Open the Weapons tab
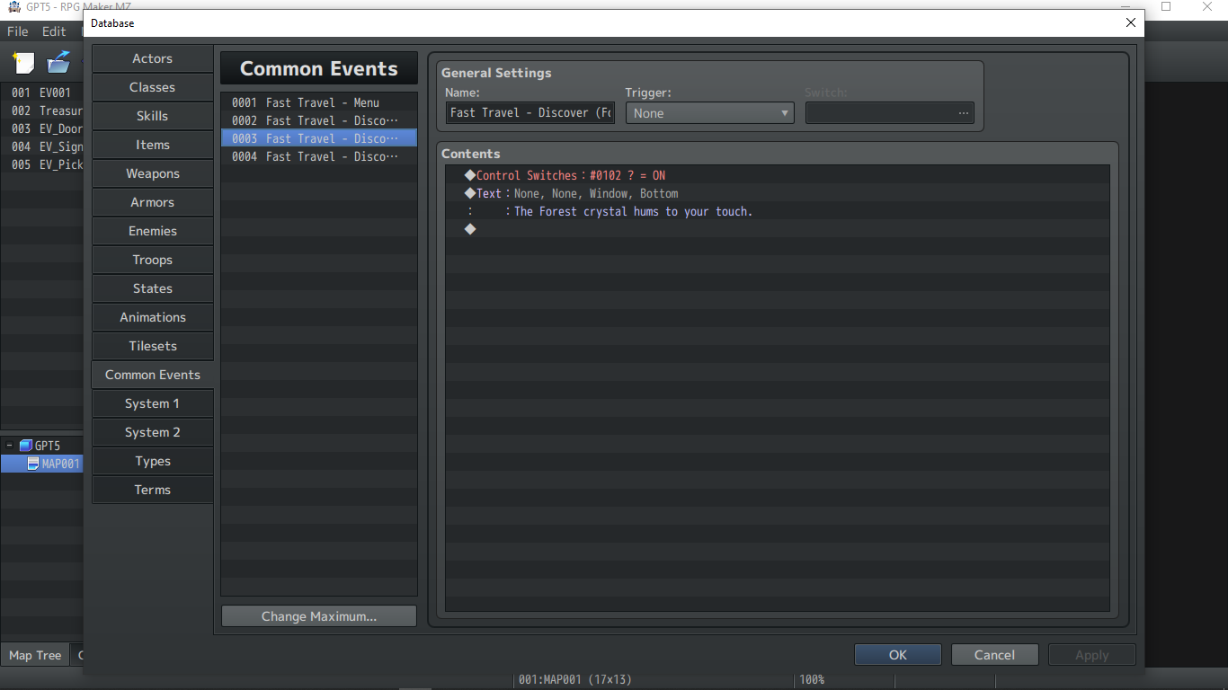The height and width of the screenshot is (690, 1228). [x=153, y=173]
